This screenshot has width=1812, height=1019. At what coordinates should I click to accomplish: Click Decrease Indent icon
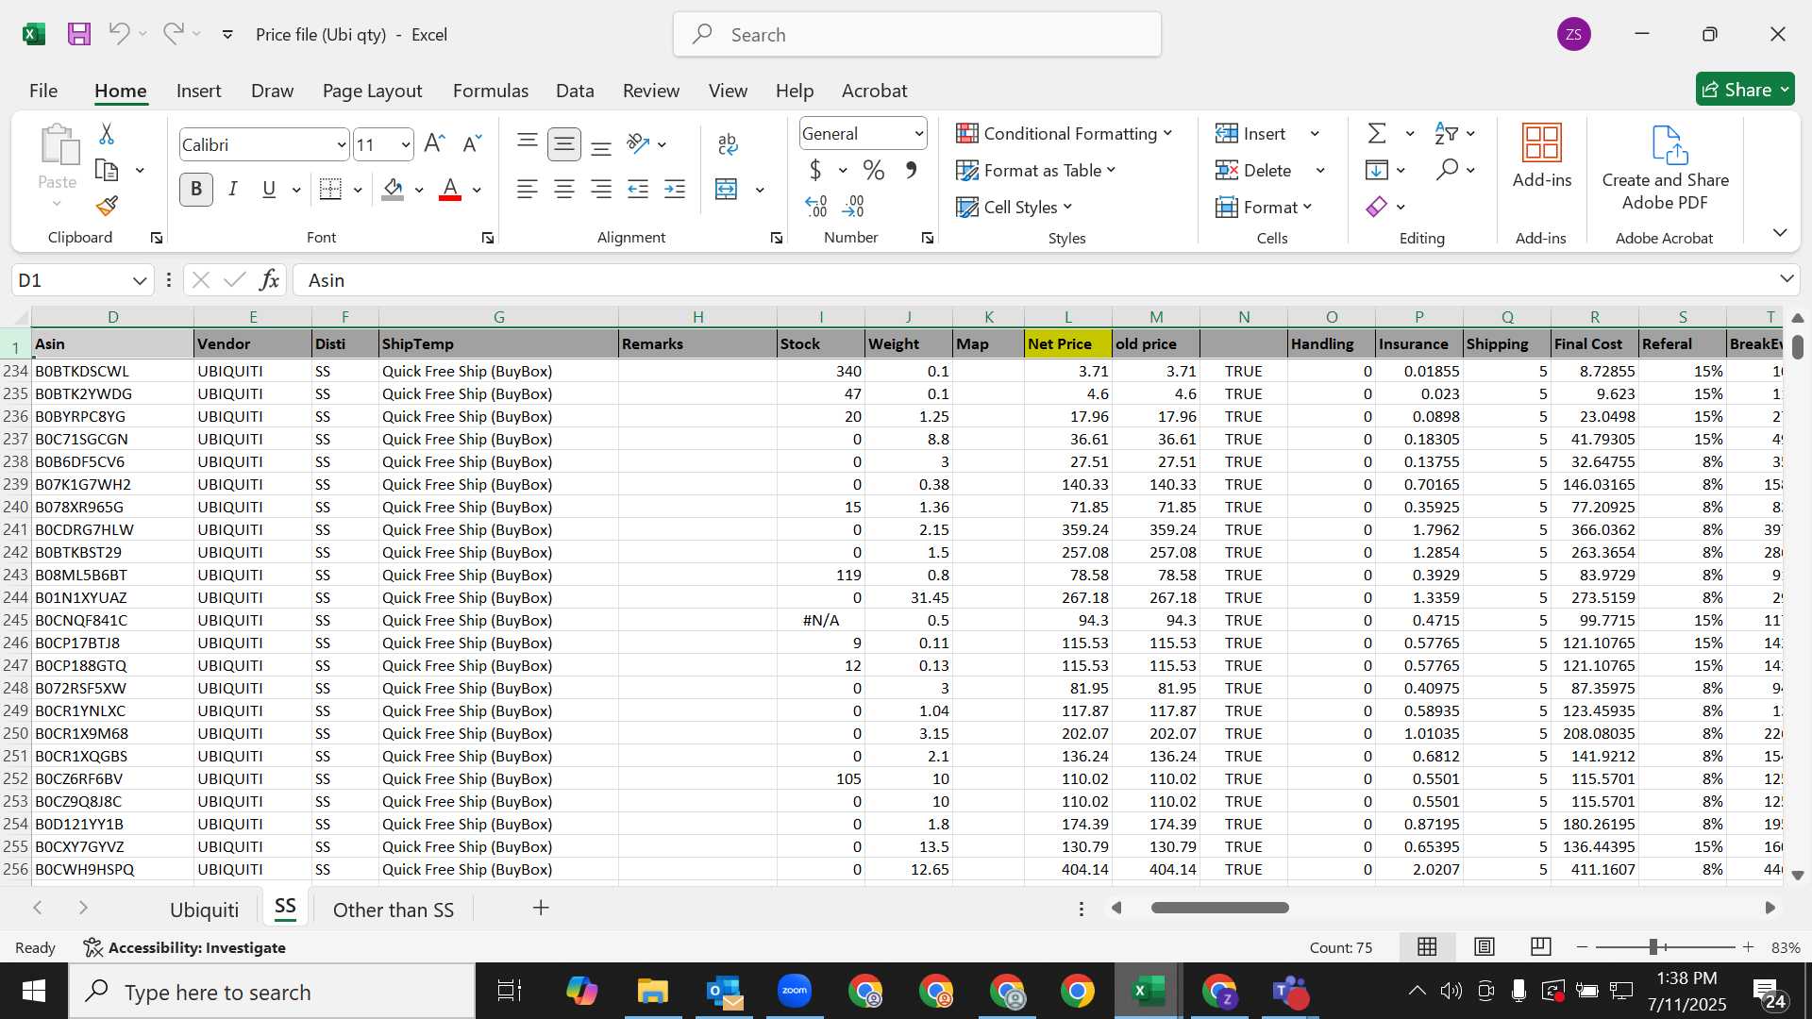[x=638, y=190]
